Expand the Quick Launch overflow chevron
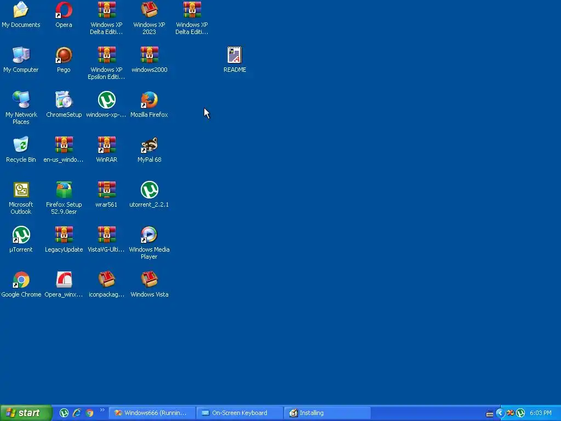Image resolution: width=561 pixels, height=421 pixels. [102, 410]
